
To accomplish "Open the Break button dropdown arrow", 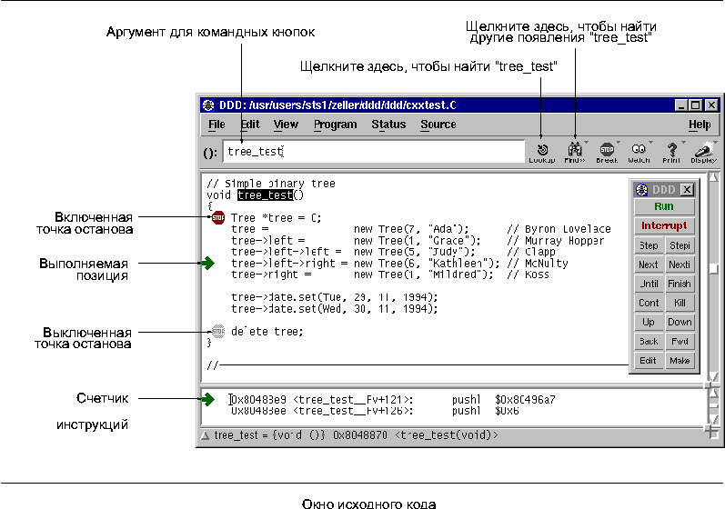I will [619, 143].
